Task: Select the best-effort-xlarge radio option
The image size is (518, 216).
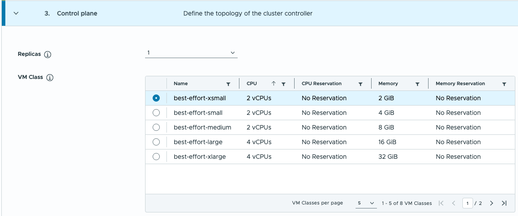Action: coord(156,157)
